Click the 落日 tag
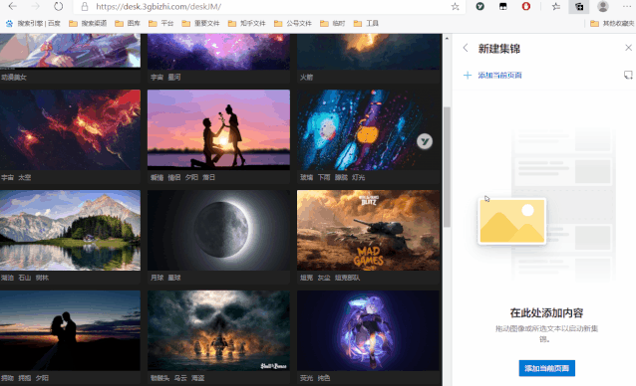Image resolution: width=636 pixels, height=386 pixels. coord(209,177)
